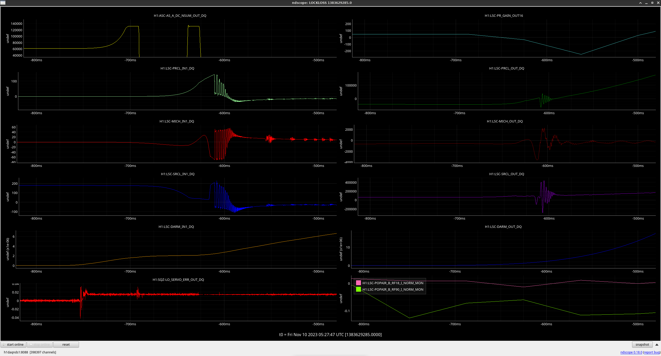This screenshot has height=356, width=661.
Task: Click the H1:LSC-MICH_IN1_DQ plot title
Action: click(x=177, y=121)
